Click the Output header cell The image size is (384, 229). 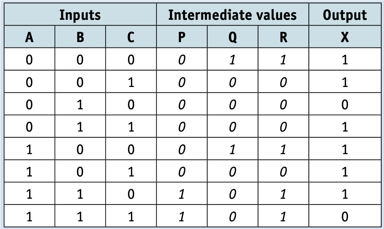[345, 14]
